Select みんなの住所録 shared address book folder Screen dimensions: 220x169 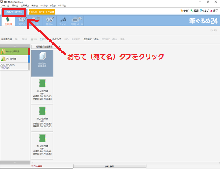coord(15,51)
